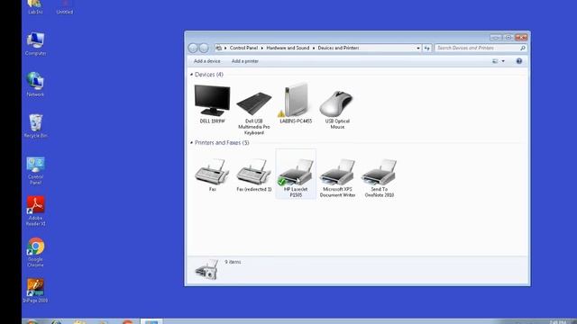Click the Back navigation arrow
The width and height of the screenshot is (577, 324).
pyautogui.click(x=193, y=48)
